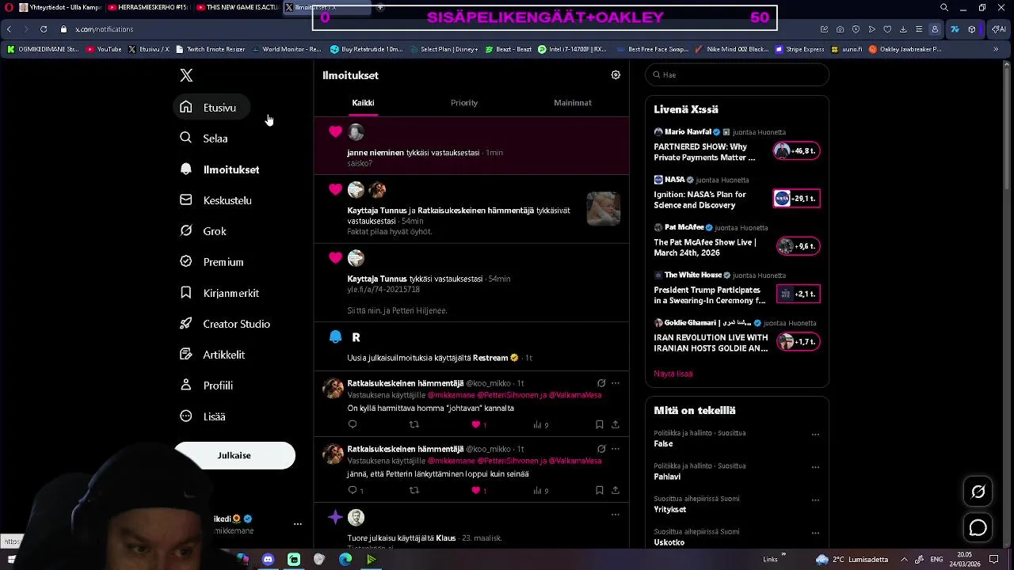Open account switcher menu for mikkemane
This screenshot has height=570, width=1014.
[x=298, y=524]
